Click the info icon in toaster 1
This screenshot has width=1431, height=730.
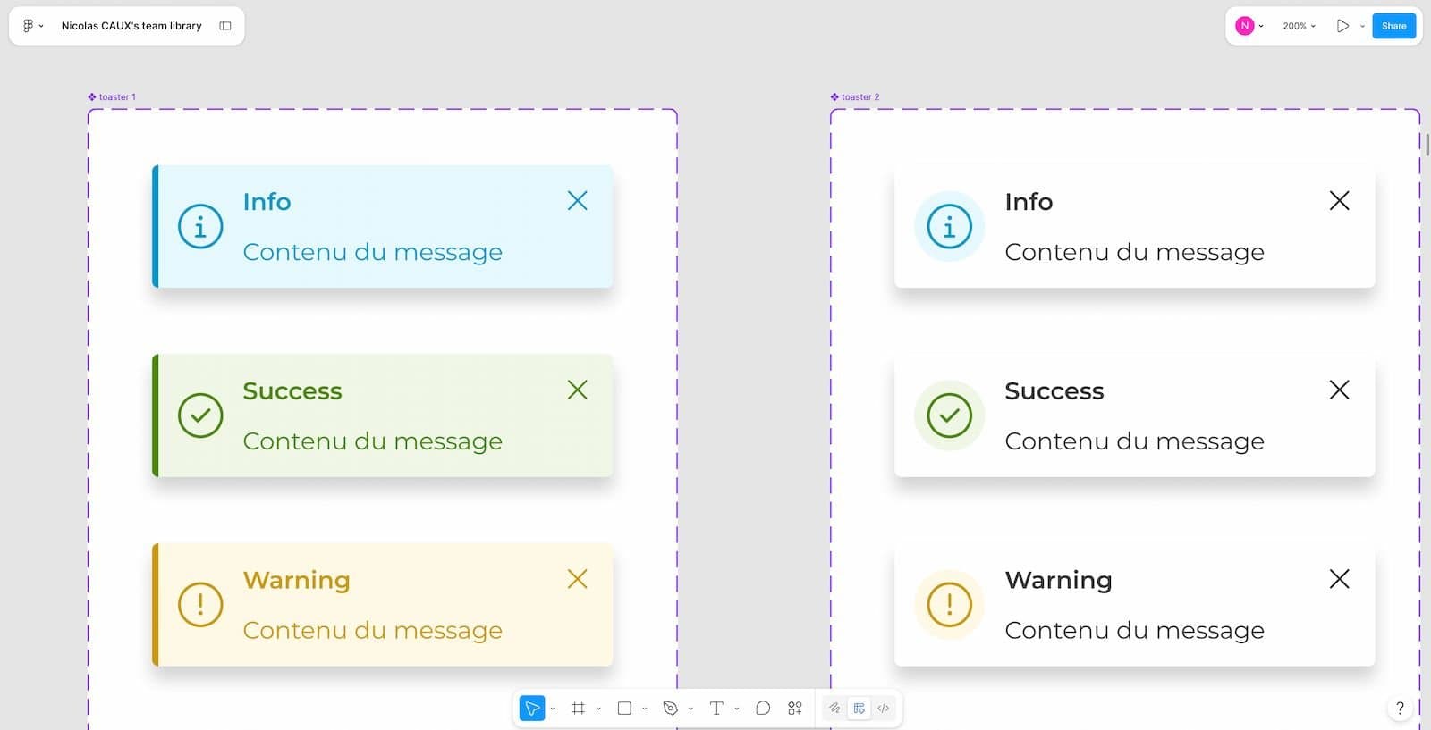click(x=200, y=226)
